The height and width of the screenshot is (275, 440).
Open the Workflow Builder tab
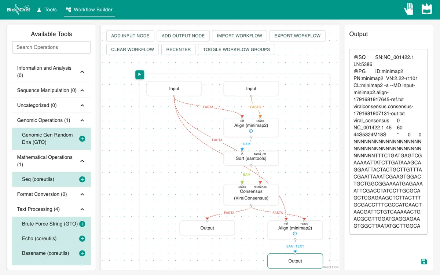89,10
